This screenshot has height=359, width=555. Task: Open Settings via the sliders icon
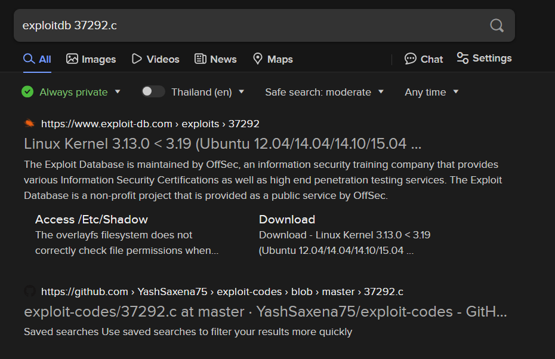(462, 58)
